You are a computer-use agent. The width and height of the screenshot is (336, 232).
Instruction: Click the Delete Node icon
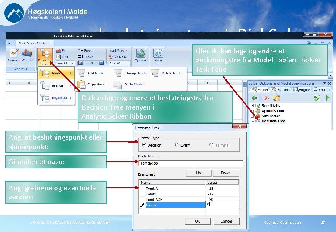155,73
